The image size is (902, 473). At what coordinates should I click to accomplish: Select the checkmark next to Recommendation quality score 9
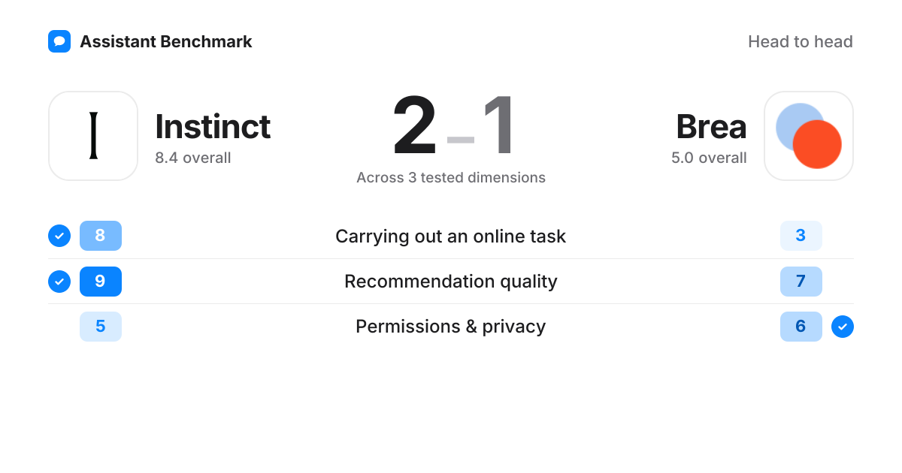tap(59, 282)
